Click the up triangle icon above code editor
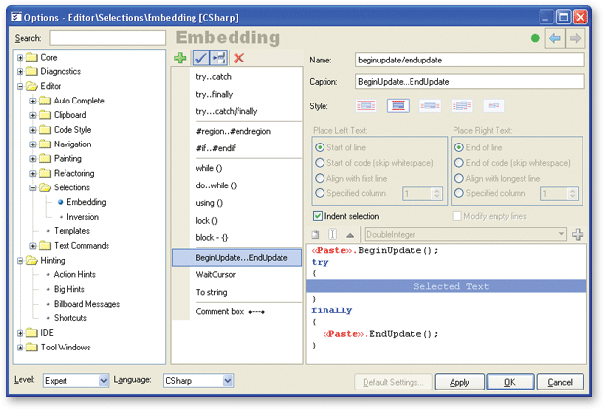 pyautogui.click(x=350, y=235)
